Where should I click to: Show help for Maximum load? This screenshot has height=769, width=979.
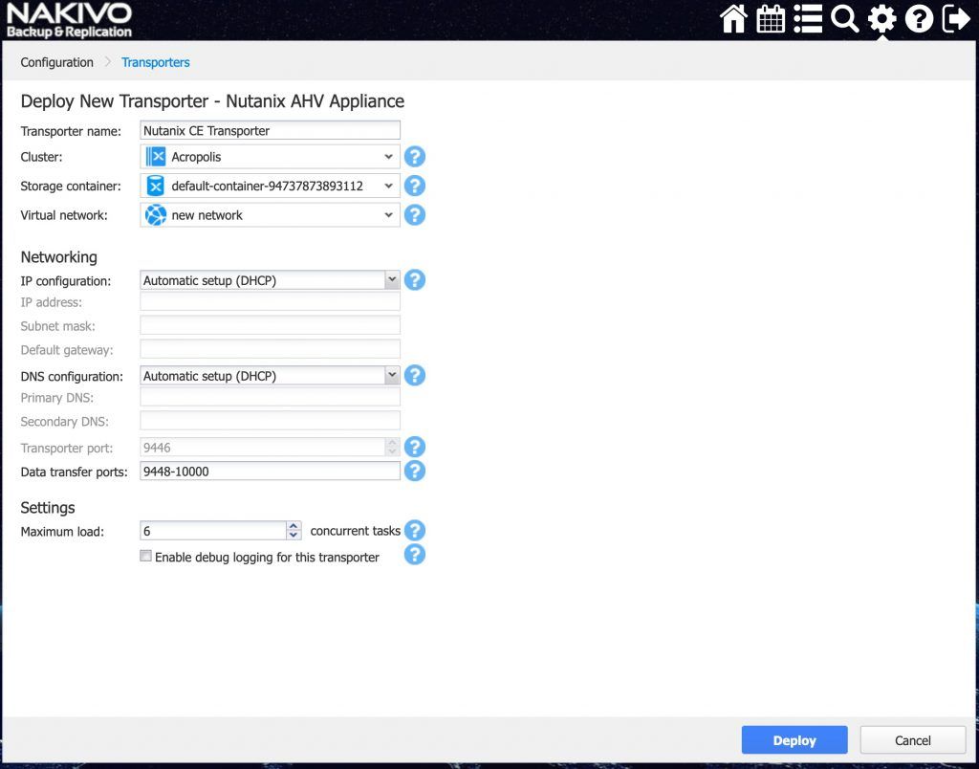415,531
